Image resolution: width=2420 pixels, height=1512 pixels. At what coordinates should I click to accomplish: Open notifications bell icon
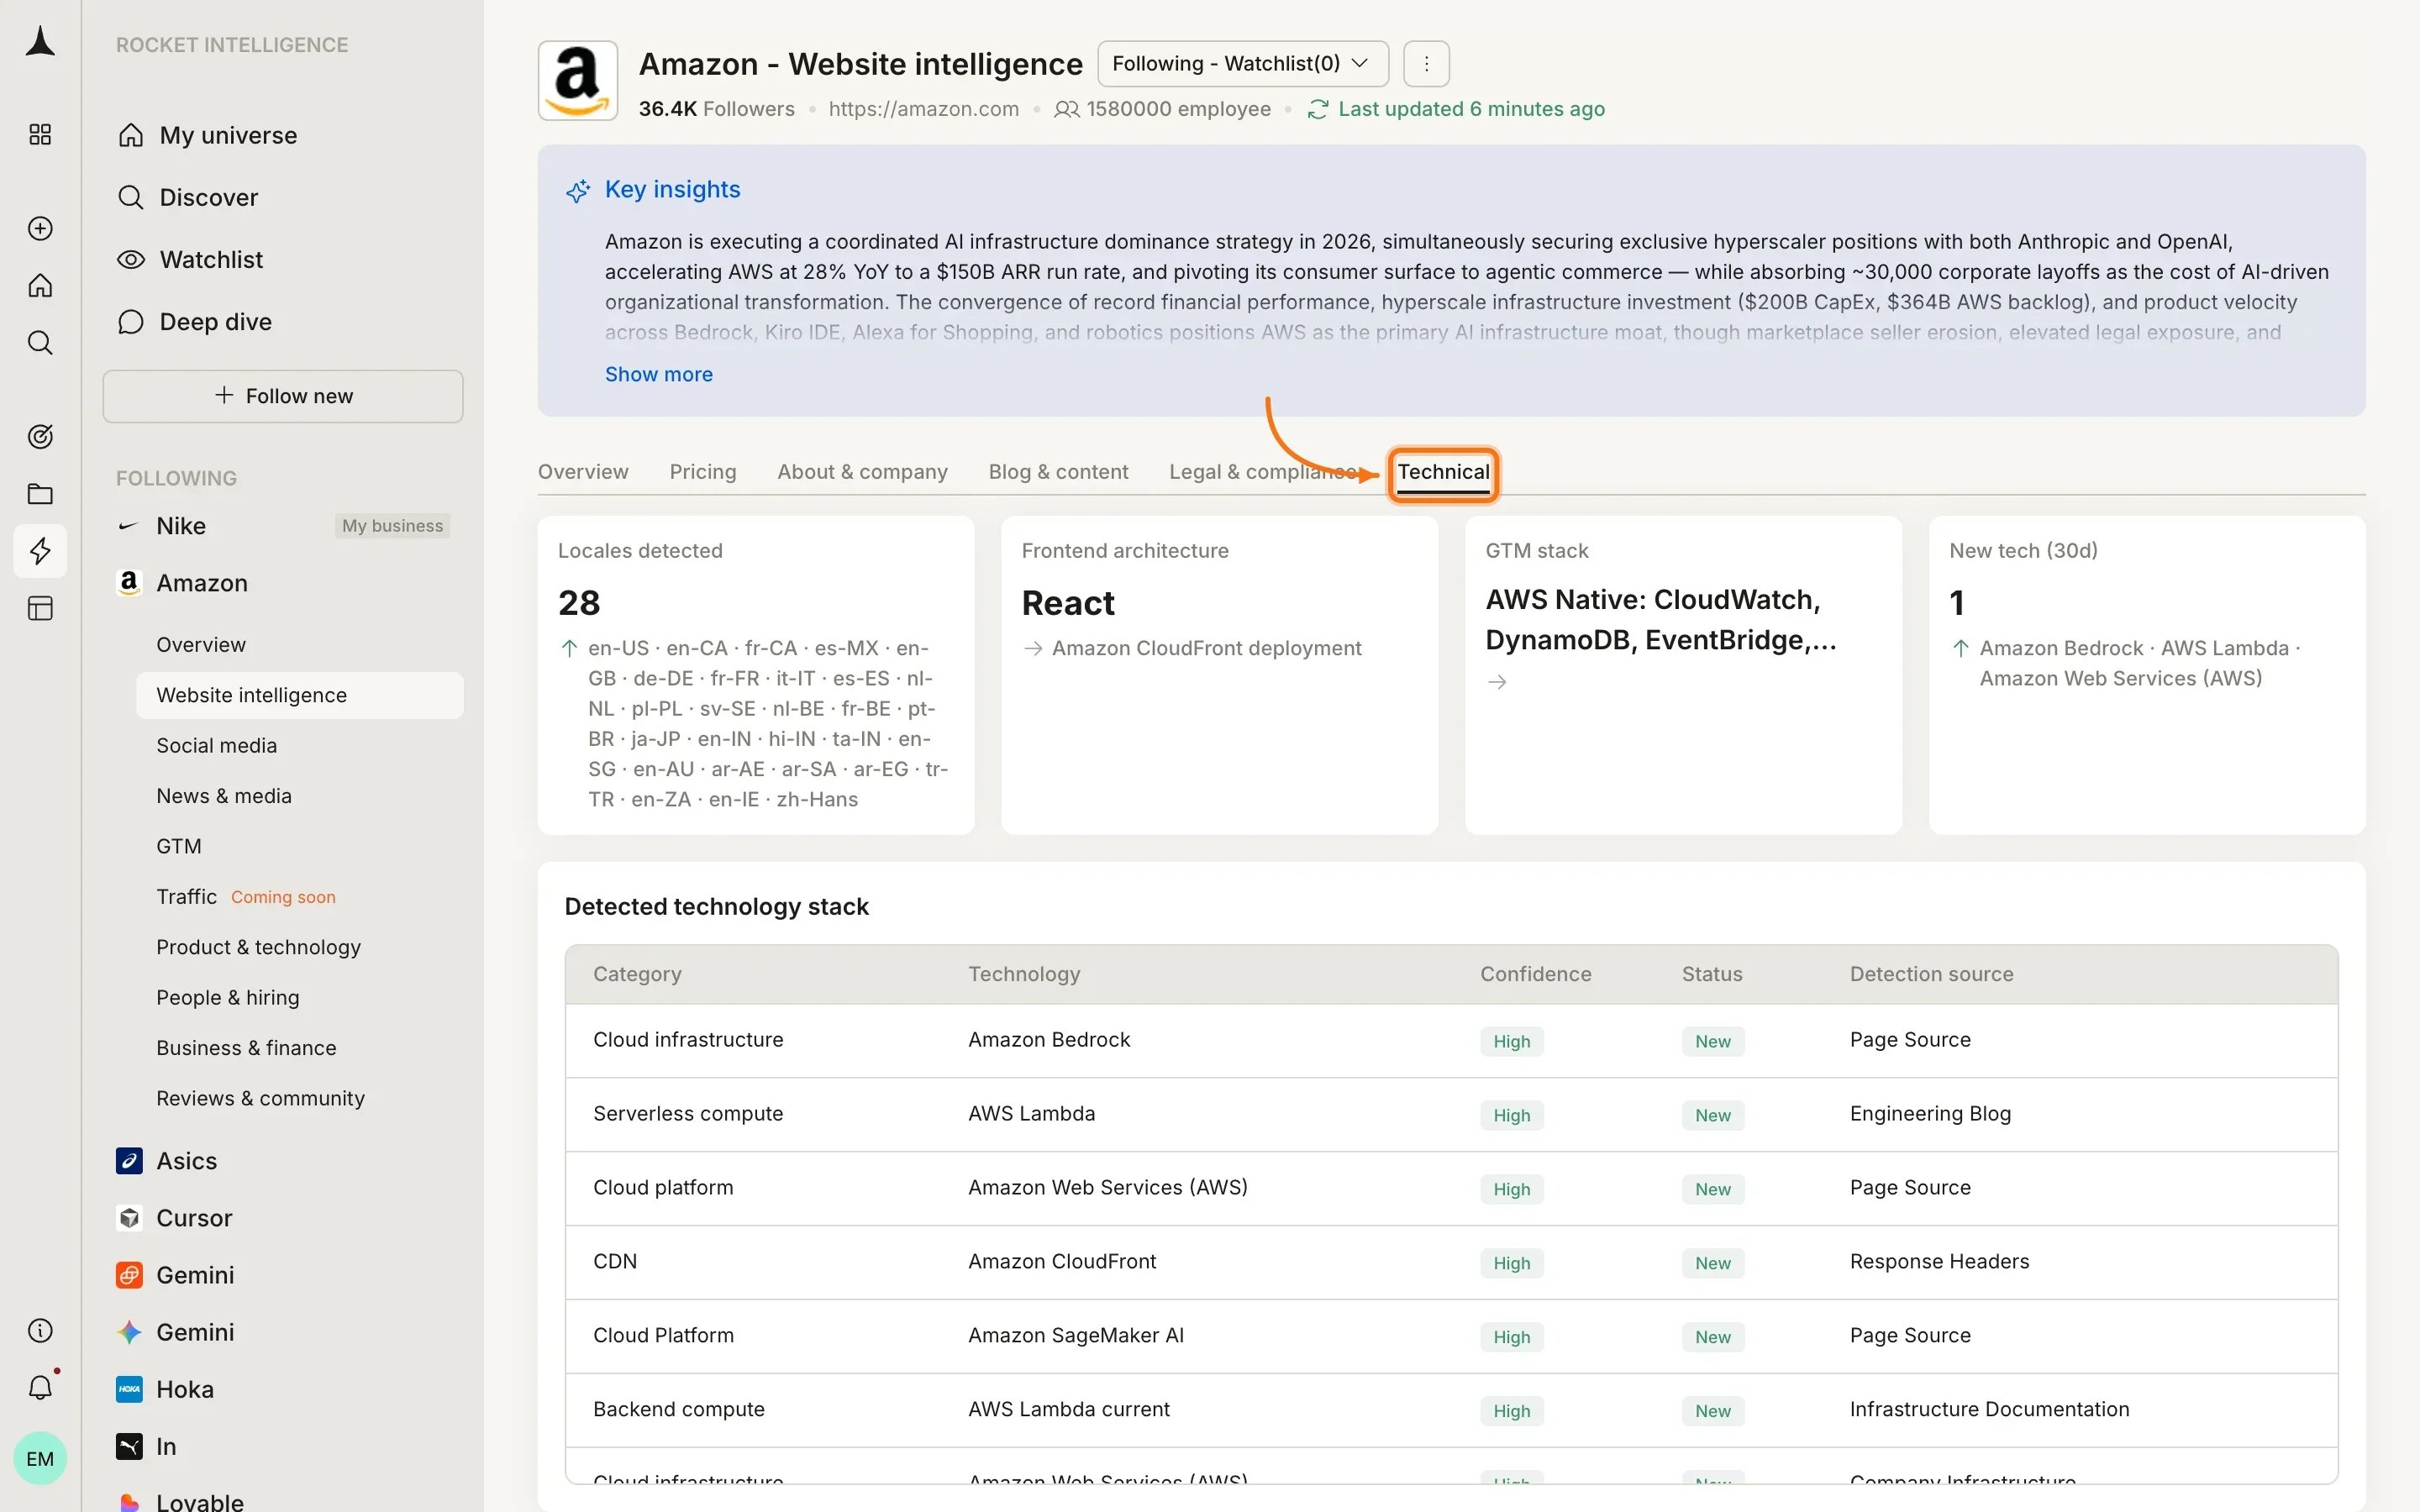coord(40,1387)
